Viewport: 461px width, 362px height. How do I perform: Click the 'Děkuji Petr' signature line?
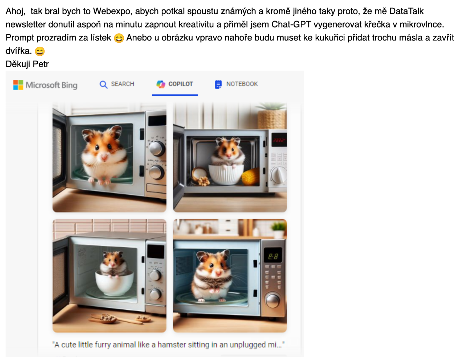[27, 64]
